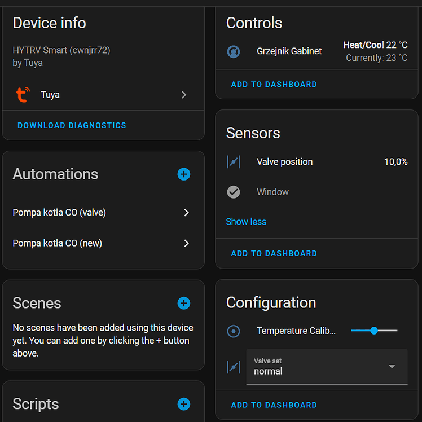Collapse sensors with Show less link

click(x=246, y=222)
